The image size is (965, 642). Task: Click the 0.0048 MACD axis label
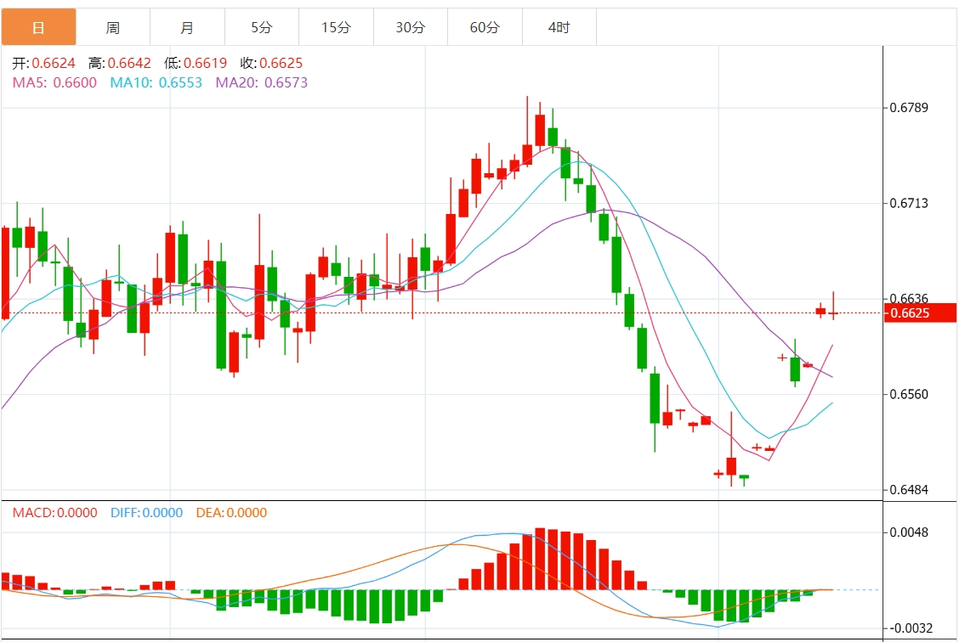(909, 532)
